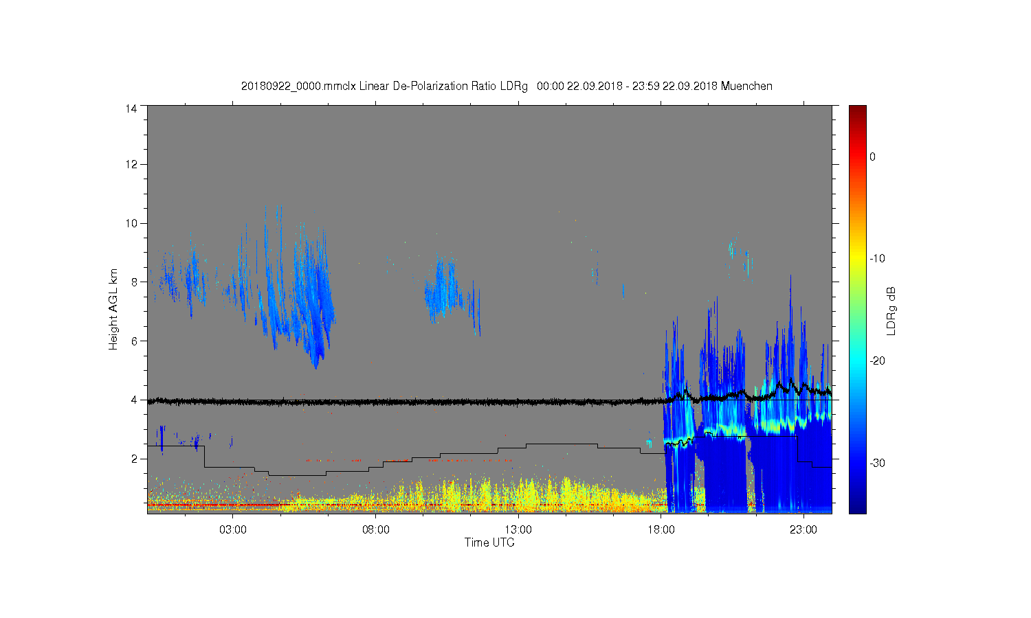Click the 'Height AGL km' axis label
Screen dimensions: 1031x618
(x=113, y=309)
